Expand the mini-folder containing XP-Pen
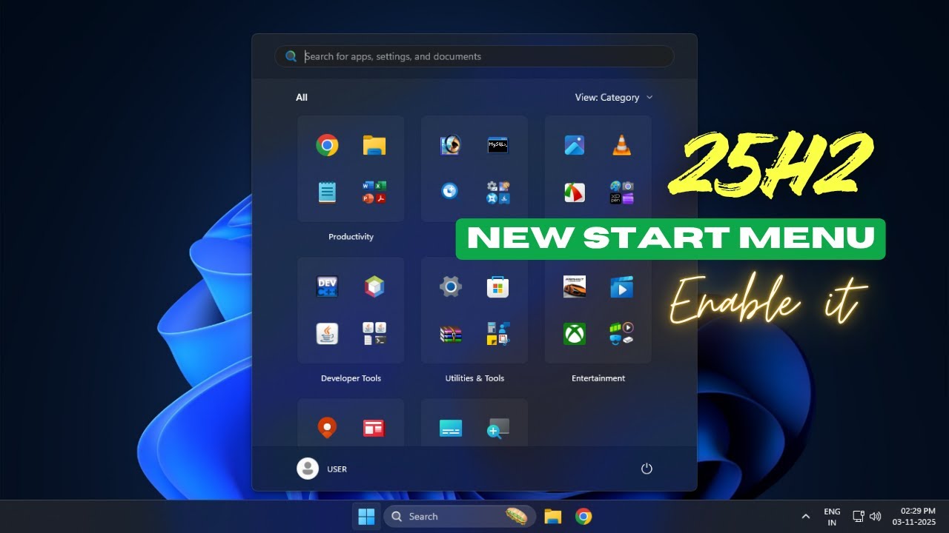The height and width of the screenshot is (533, 949). [621, 192]
